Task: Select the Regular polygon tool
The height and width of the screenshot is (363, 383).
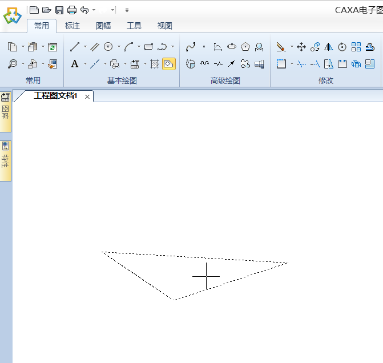Action: (245, 46)
